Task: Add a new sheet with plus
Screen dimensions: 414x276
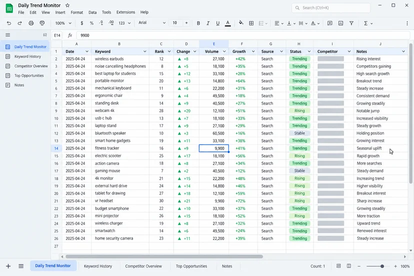Action: [8, 266]
